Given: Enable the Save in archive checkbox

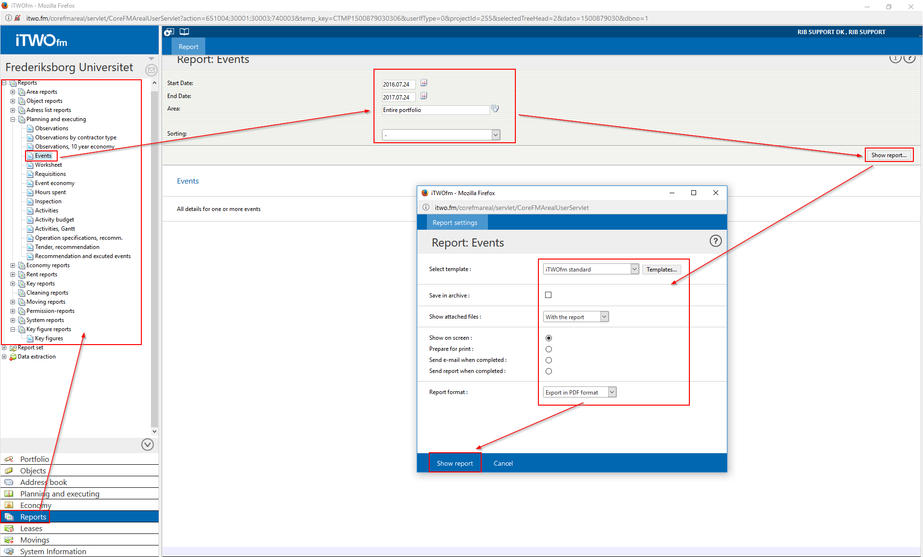Looking at the screenshot, I should pos(548,295).
